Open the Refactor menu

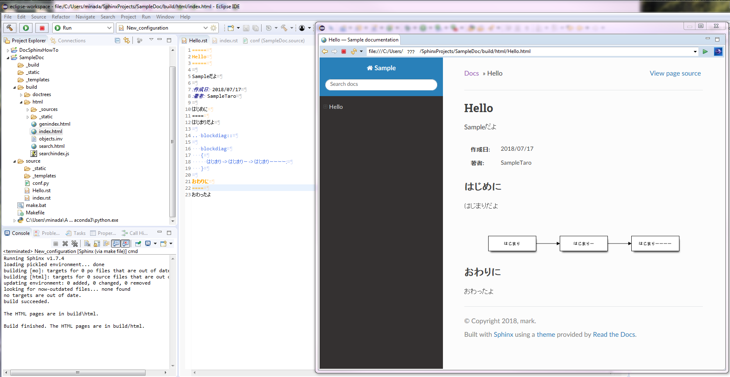[61, 17]
